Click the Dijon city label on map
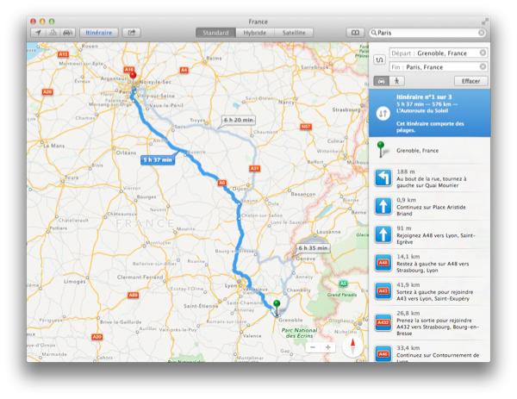The width and height of the screenshot is (517, 399). point(240,189)
